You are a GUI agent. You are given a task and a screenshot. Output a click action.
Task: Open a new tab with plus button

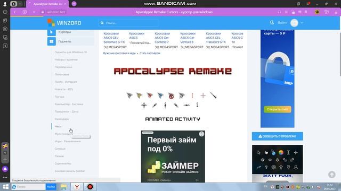[74, 4]
